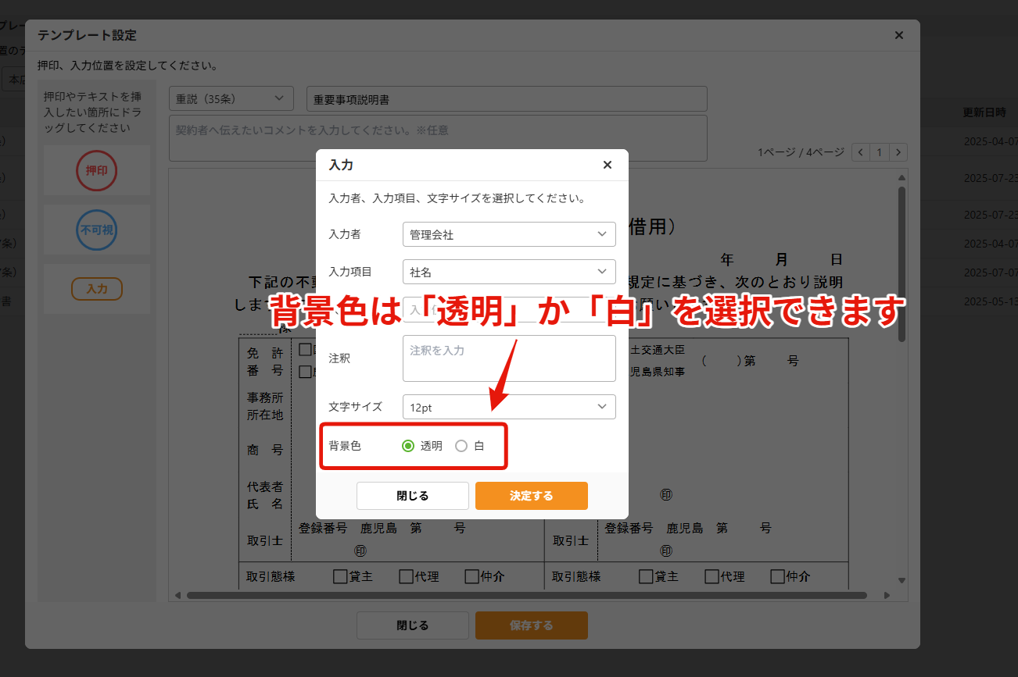Open the 入力者 dropdown showing 管理会社
This screenshot has width=1018, height=677.
click(509, 233)
